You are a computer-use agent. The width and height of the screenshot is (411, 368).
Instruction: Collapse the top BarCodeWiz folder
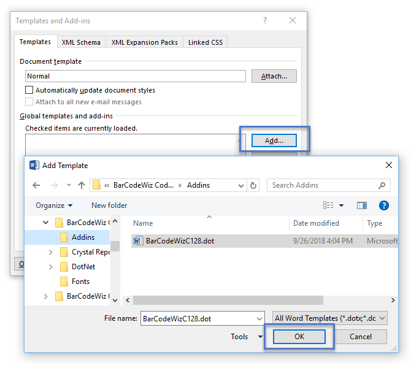pos(45,223)
